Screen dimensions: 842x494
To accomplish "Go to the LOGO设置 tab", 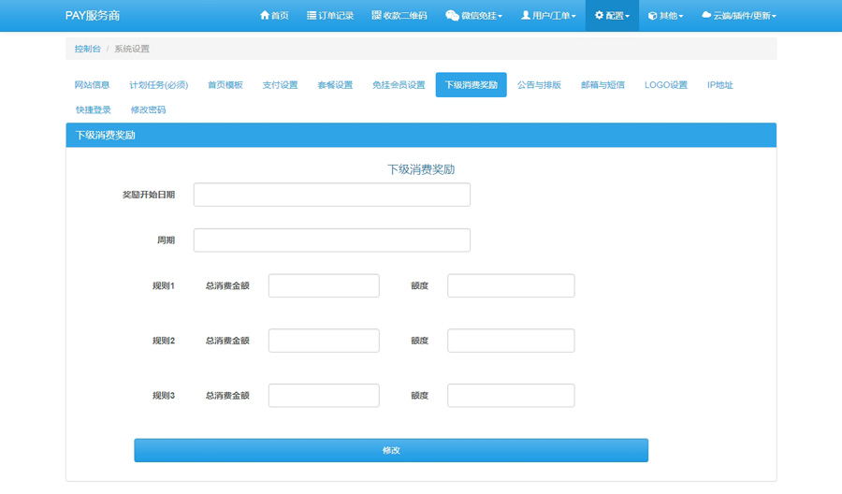I will 665,85.
